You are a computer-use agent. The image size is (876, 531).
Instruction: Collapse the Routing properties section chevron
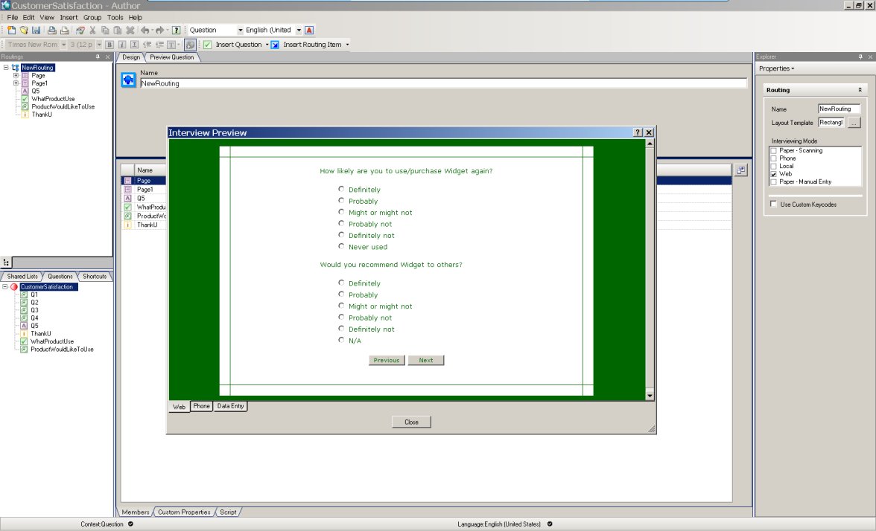coord(860,90)
